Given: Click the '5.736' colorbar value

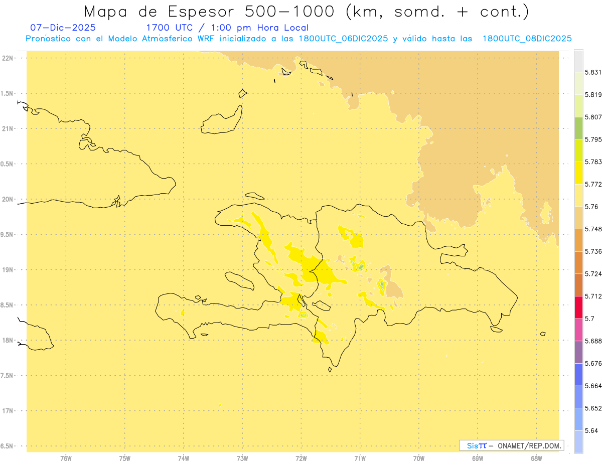Looking at the screenshot, I should coord(593,251).
